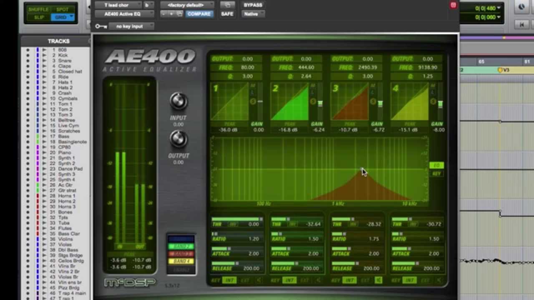Switch graph display to EQ
The width and height of the screenshot is (534, 300).
(x=436, y=165)
